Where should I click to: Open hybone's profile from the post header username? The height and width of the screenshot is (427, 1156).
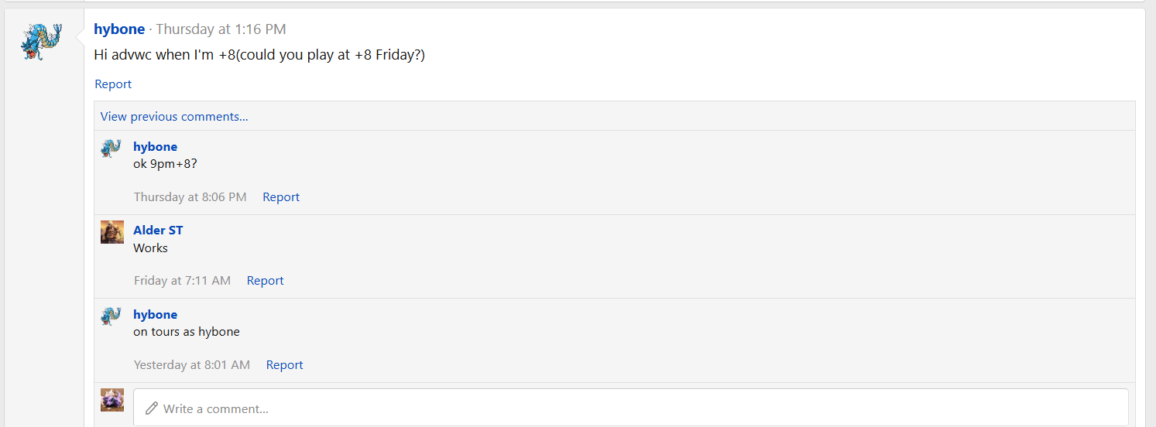click(x=119, y=29)
